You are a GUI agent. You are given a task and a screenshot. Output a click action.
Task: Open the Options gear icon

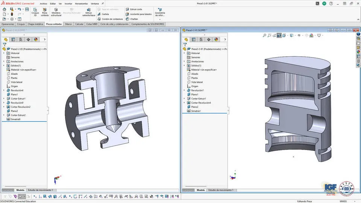[12, 19]
